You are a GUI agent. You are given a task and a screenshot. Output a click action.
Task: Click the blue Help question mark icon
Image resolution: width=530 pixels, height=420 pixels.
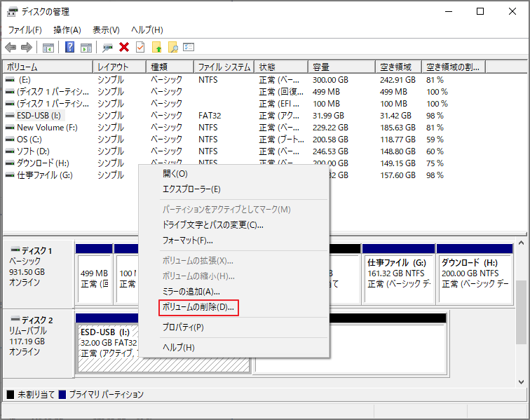tap(69, 47)
